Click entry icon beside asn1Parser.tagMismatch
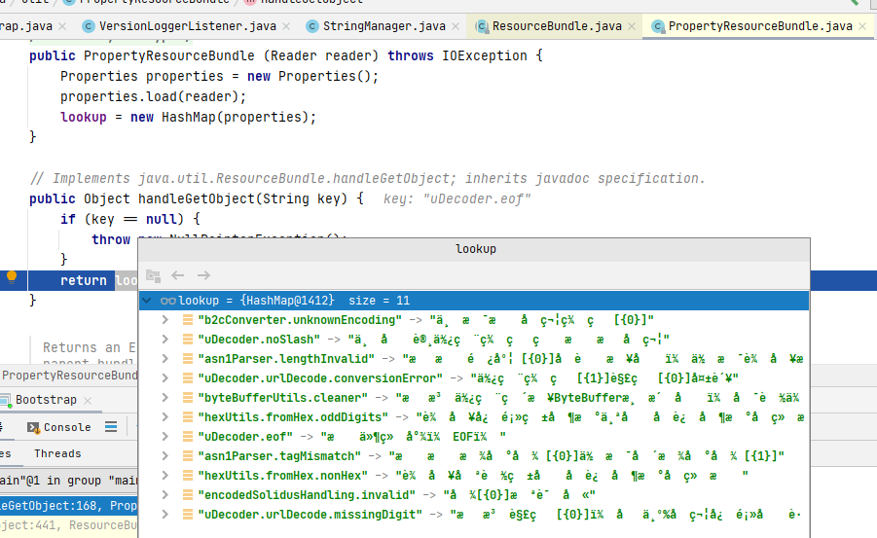Image resolution: width=877 pixels, height=538 pixels. [188, 455]
